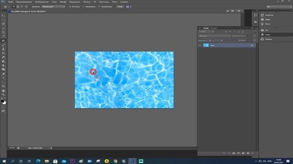The height and width of the screenshot is (164, 293).
Task: Select the Zoom tool
Action: click(3, 95)
